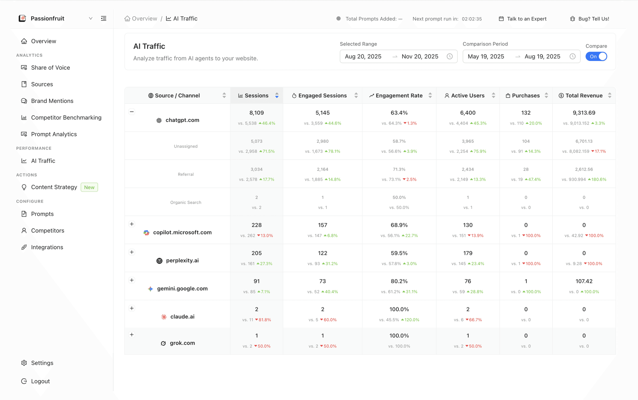
Task: Click the Organic Search channel row label
Action: pos(186,202)
